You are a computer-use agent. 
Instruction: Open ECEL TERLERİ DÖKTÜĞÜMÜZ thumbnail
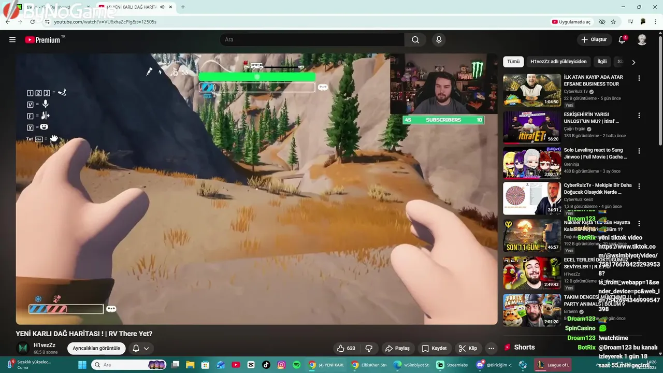coord(532,273)
